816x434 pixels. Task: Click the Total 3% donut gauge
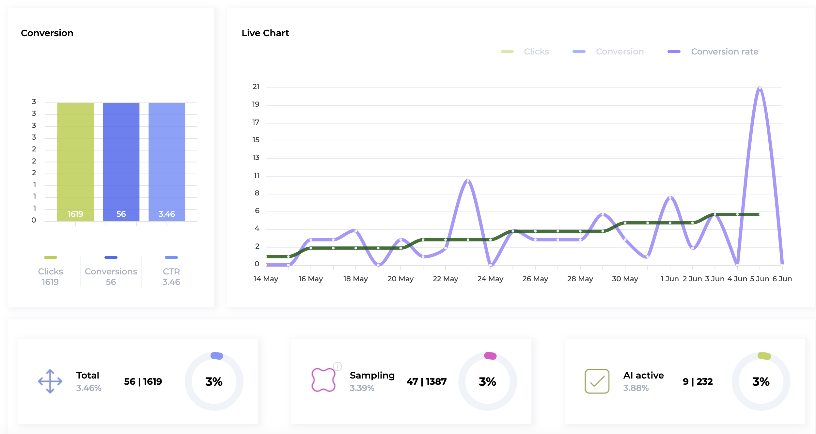point(214,381)
